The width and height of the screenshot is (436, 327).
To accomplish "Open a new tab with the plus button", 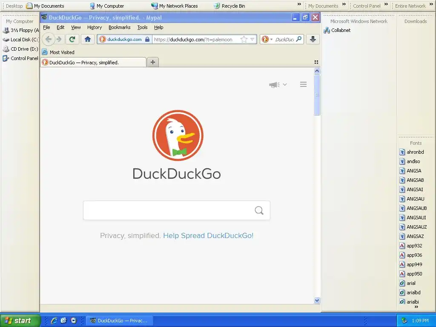I will (153, 62).
